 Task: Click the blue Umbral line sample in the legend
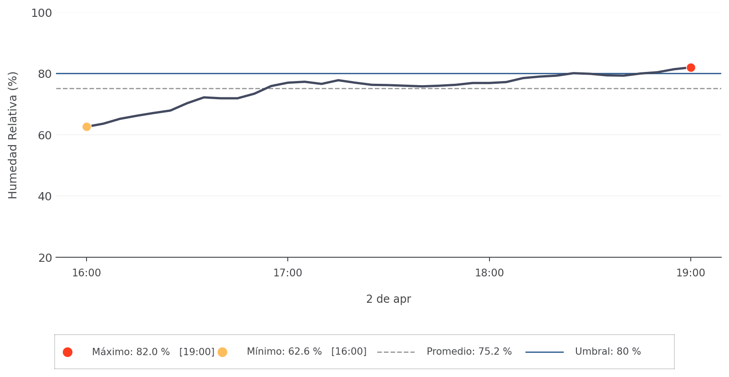pyautogui.click(x=544, y=352)
